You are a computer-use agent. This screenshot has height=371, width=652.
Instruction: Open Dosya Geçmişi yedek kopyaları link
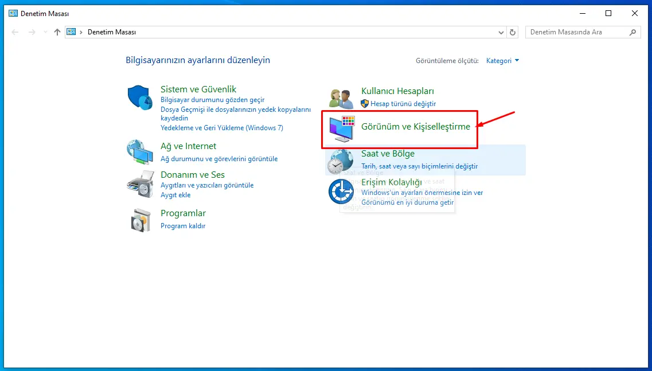(236, 114)
